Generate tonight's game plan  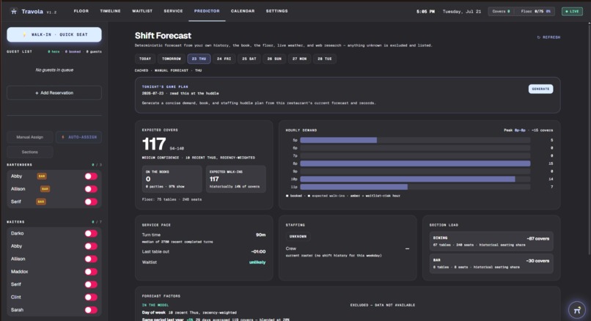coord(540,89)
